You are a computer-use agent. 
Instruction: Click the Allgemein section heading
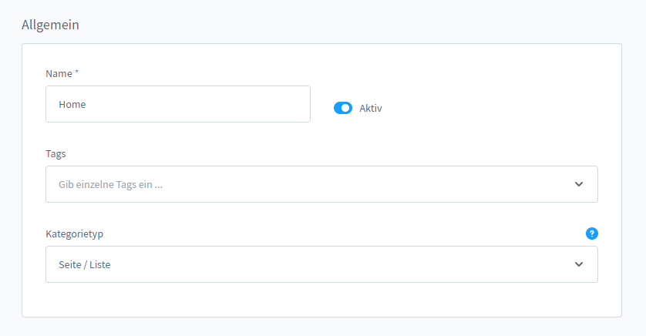click(x=50, y=25)
